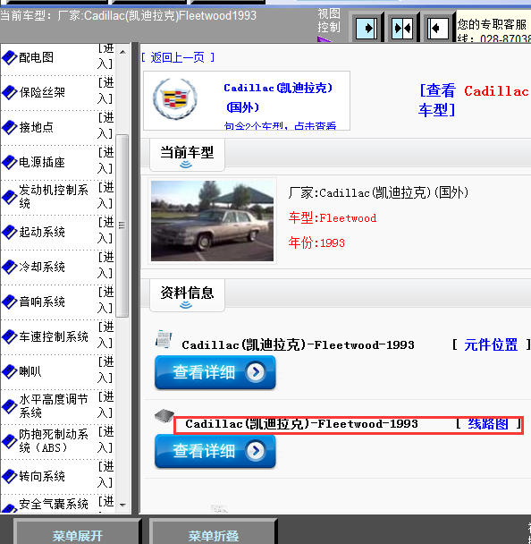531x544 pixels.
Task: Click the book icon beside 发动机控制系统
Action: (9, 197)
